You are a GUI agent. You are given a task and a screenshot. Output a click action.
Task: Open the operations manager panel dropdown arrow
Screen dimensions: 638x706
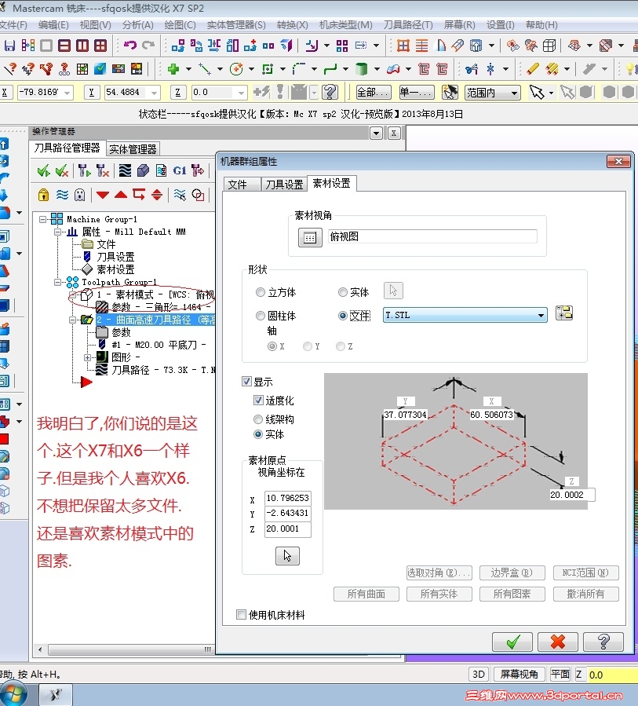[x=376, y=133]
